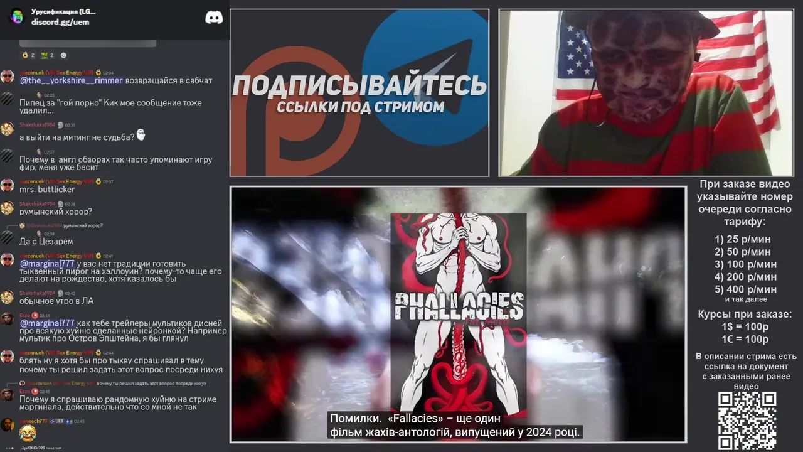Viewport: 803px width, 452px height.
Task: Click the tariff line '1) 25 р/мин'
Action: click(743, 239)
